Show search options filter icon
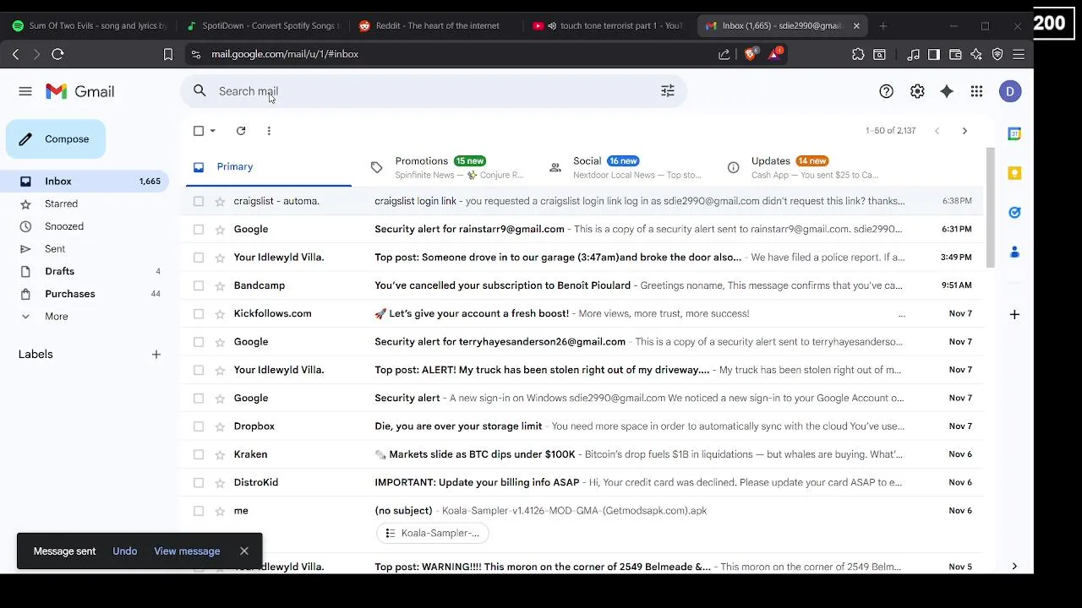This screenshot has height=608, width=1082. point(668,91)
